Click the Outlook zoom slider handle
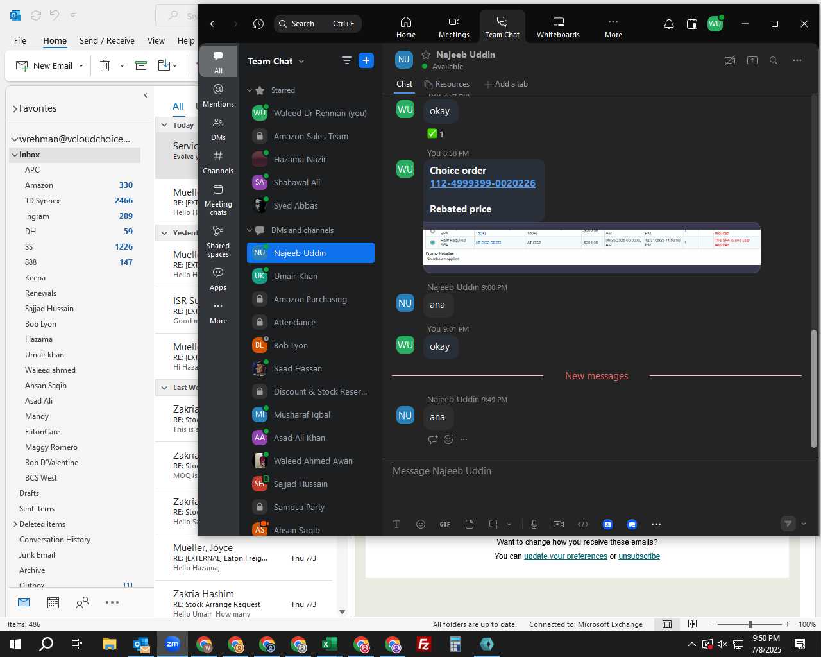The image size is (821, 657). [749, 624]
